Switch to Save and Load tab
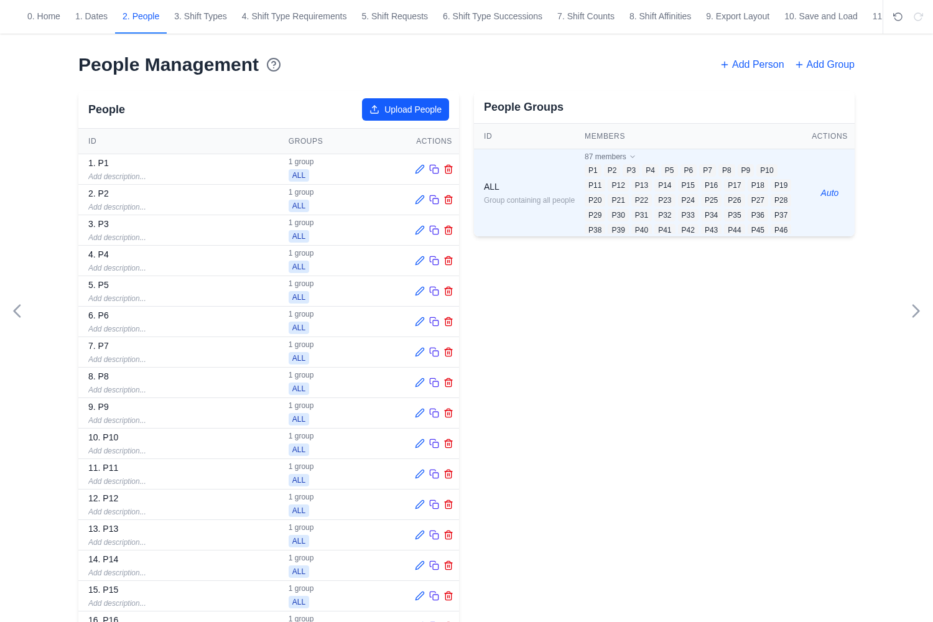 point(821,16)
